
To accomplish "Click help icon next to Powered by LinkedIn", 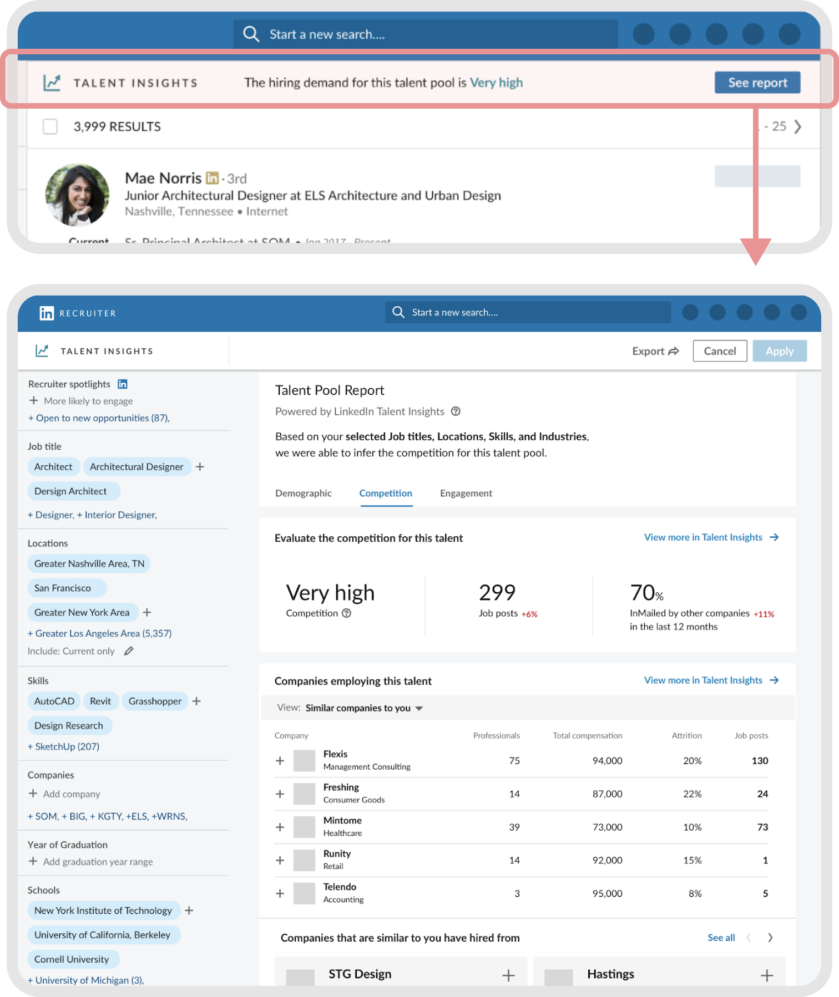I will (x=456, y=411).
